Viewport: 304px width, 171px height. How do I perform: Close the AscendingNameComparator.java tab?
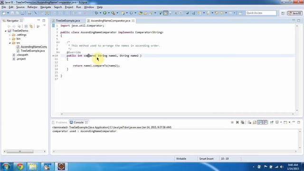pos(133,20)
